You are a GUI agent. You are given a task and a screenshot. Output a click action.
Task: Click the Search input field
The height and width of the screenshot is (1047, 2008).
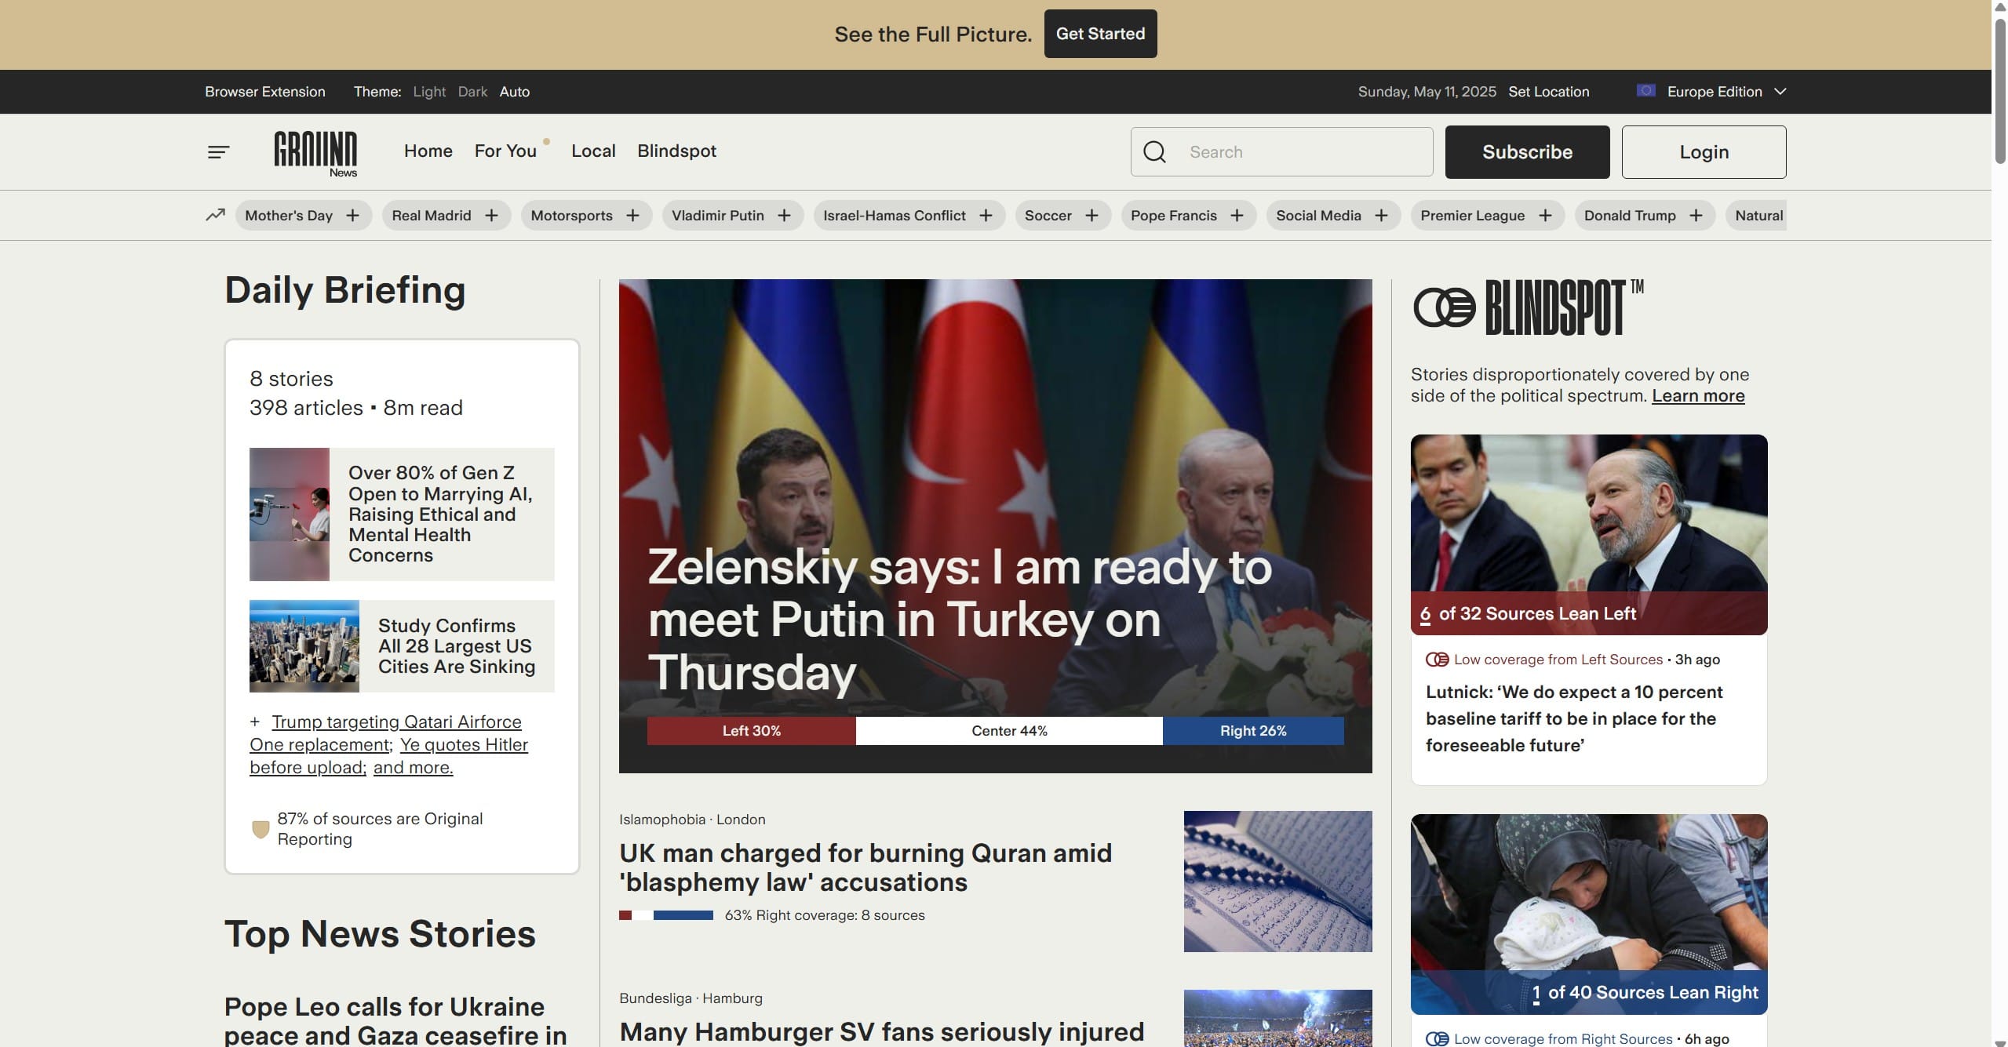point(1281,152)
